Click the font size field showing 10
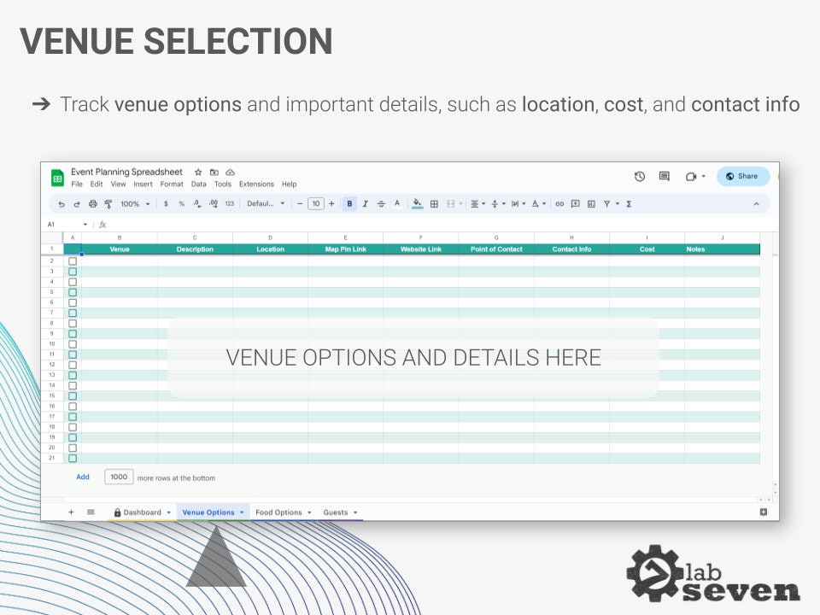Viewport: 820px width, 615px height. click(x=316, y=204)
